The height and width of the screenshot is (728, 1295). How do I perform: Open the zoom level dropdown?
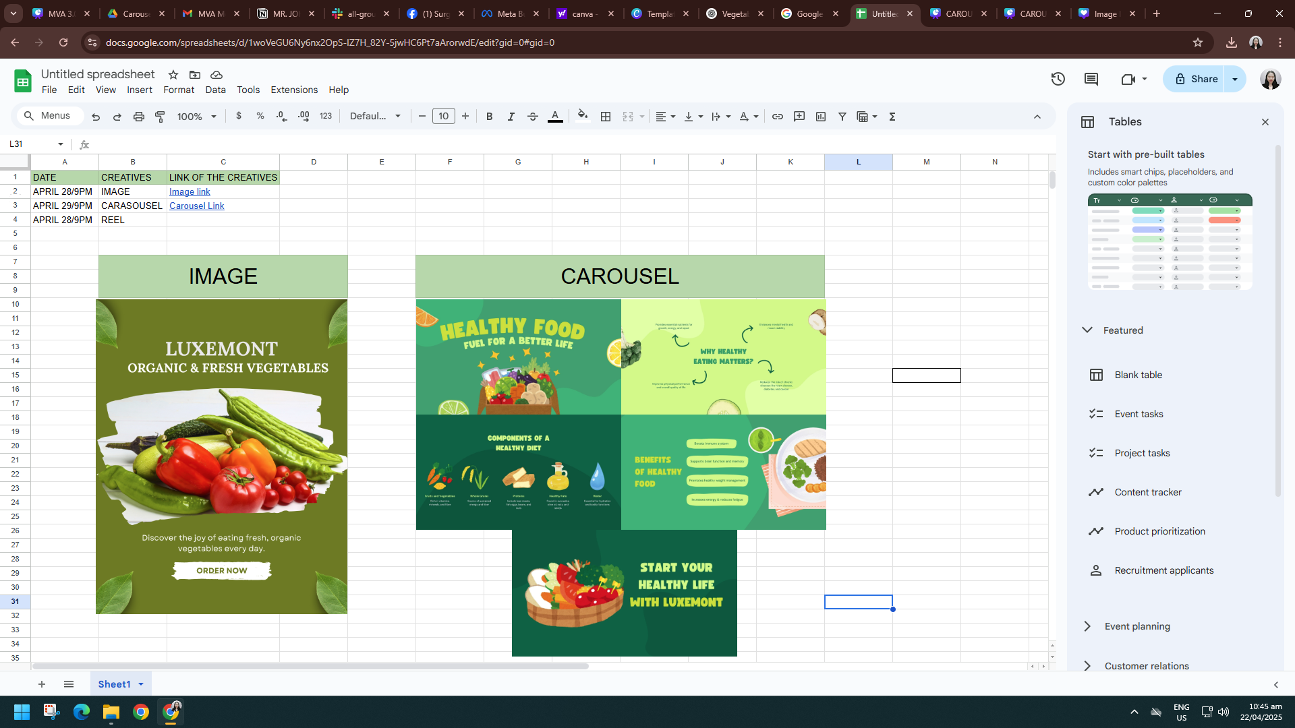coord(196,117)
